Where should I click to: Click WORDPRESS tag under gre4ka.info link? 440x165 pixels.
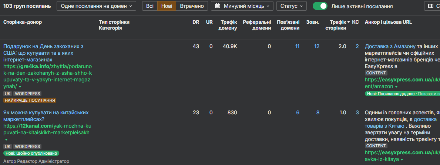click(27, 94)
